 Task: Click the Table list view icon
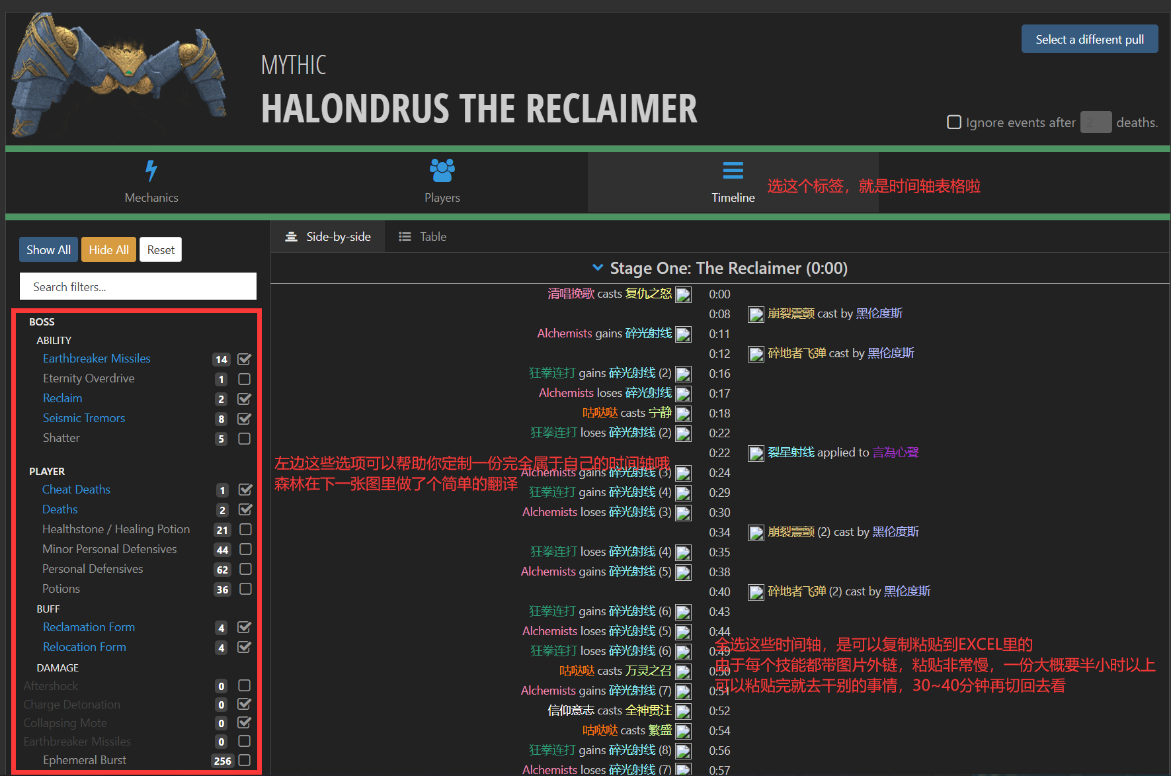[x=405, y=237]
